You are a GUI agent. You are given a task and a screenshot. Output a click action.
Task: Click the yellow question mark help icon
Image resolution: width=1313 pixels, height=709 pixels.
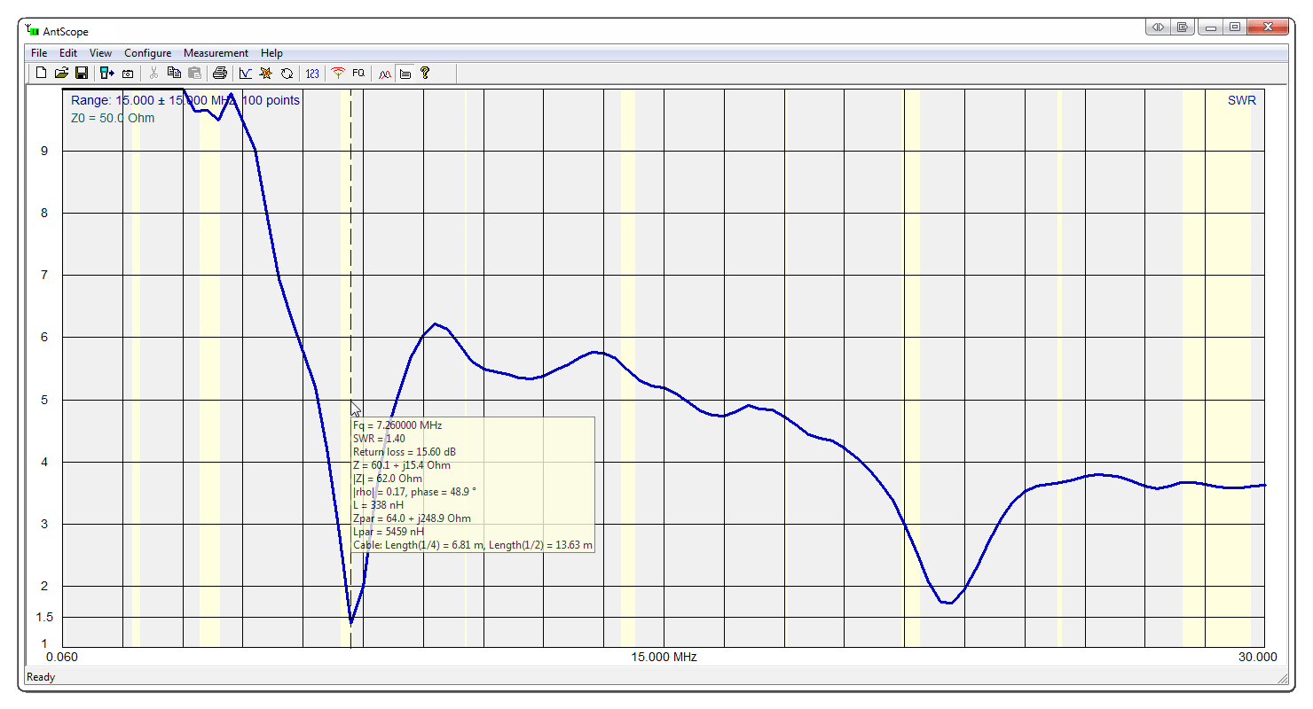pyautogui.click(x=425, y=74)
